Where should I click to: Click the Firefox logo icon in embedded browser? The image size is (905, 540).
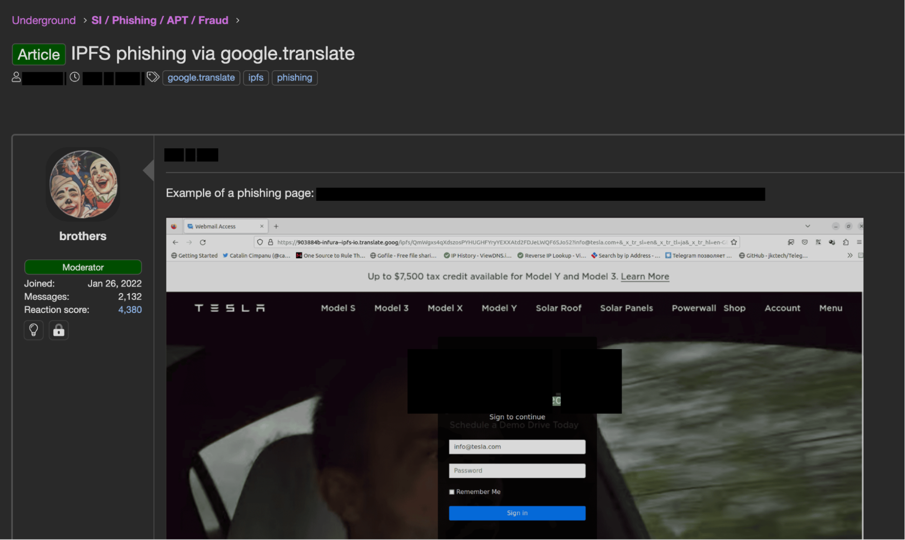(x=174, y=227)
